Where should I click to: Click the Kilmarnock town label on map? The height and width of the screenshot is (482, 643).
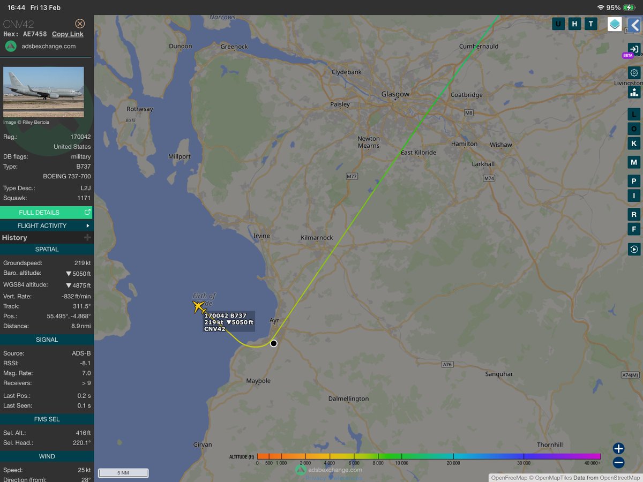tap(317, 237)
